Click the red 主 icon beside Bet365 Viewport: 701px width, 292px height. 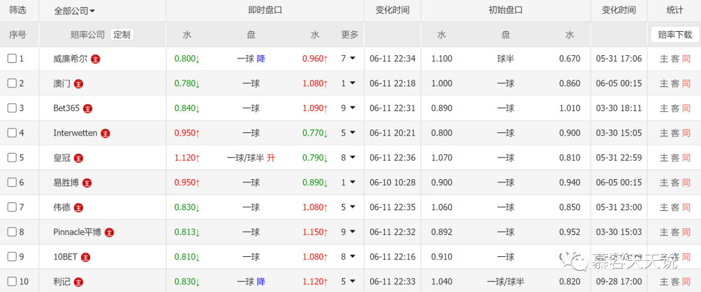(x=88, y=108)
